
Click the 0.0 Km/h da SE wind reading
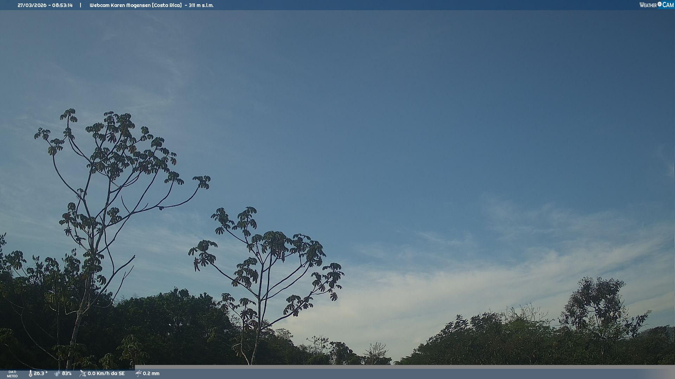click(x=106, y=374)
